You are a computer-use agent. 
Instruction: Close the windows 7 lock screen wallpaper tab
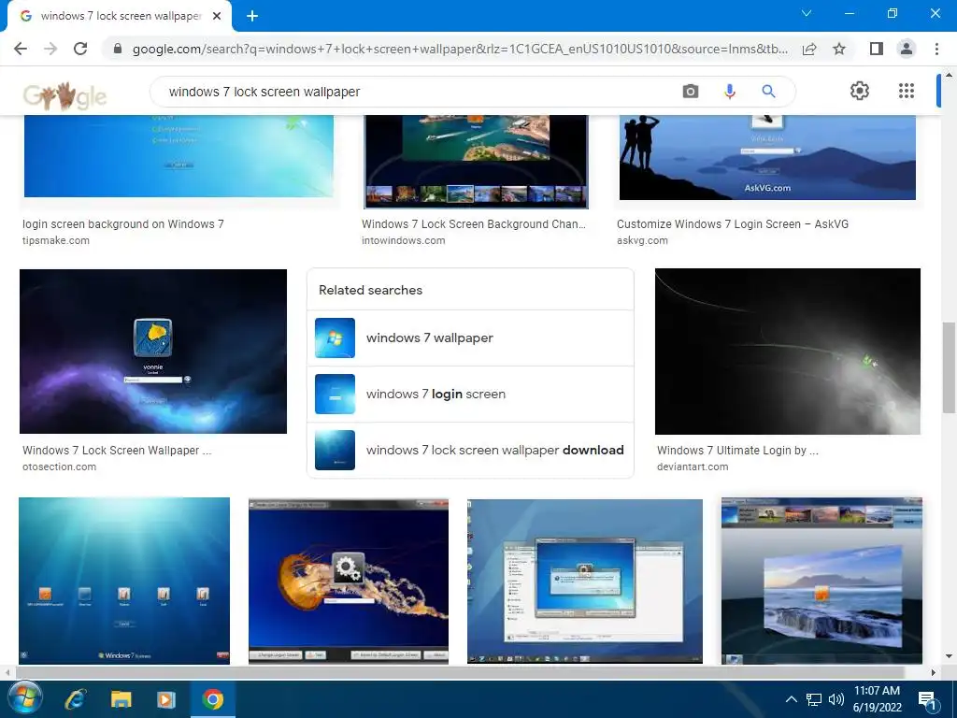[x=217, y=16]
